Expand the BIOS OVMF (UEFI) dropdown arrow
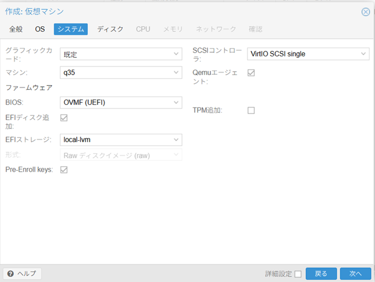This screenshot has height=282, width=375. 176,102
